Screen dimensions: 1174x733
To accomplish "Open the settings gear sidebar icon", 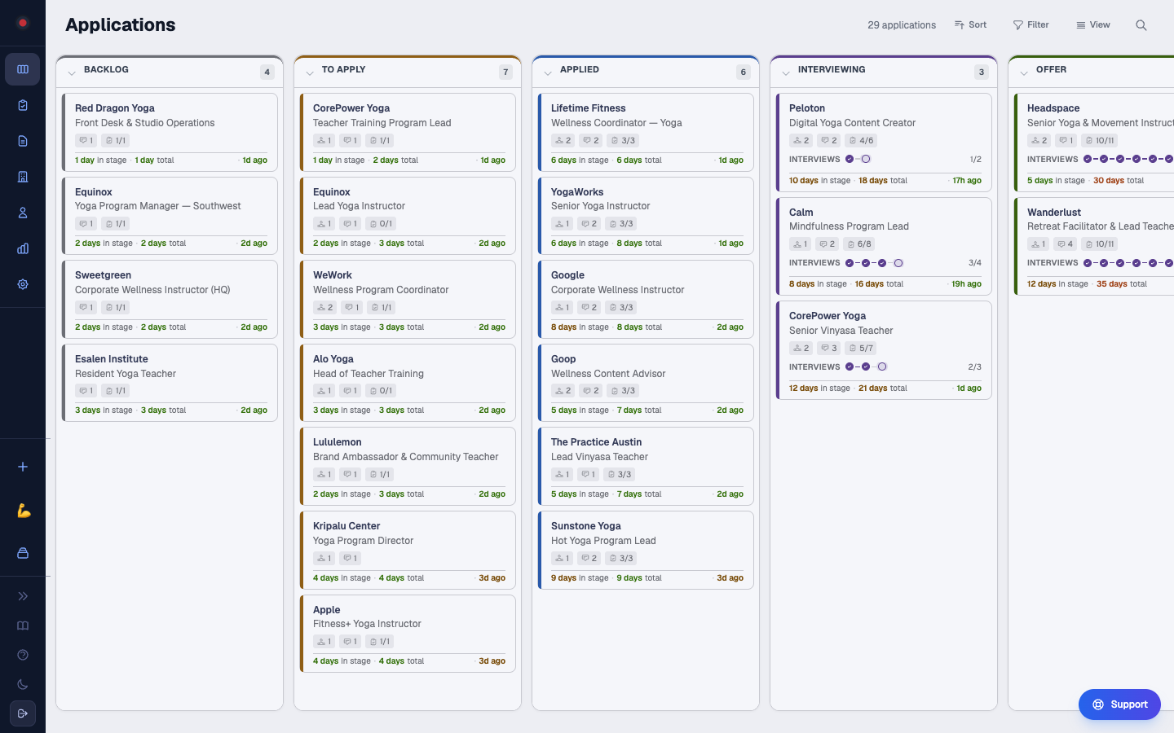I will (x=23, y=284).
